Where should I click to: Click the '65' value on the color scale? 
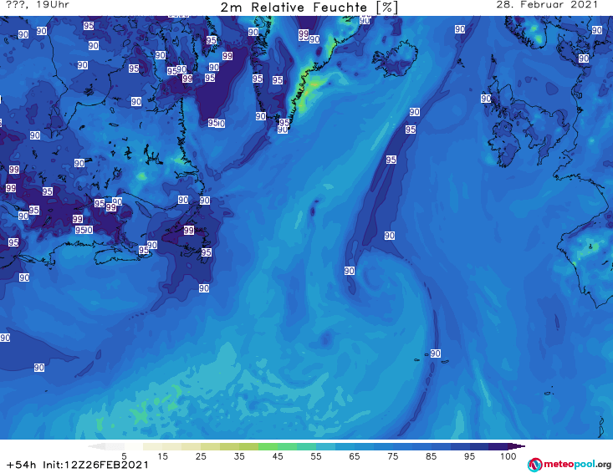(355, 456)
